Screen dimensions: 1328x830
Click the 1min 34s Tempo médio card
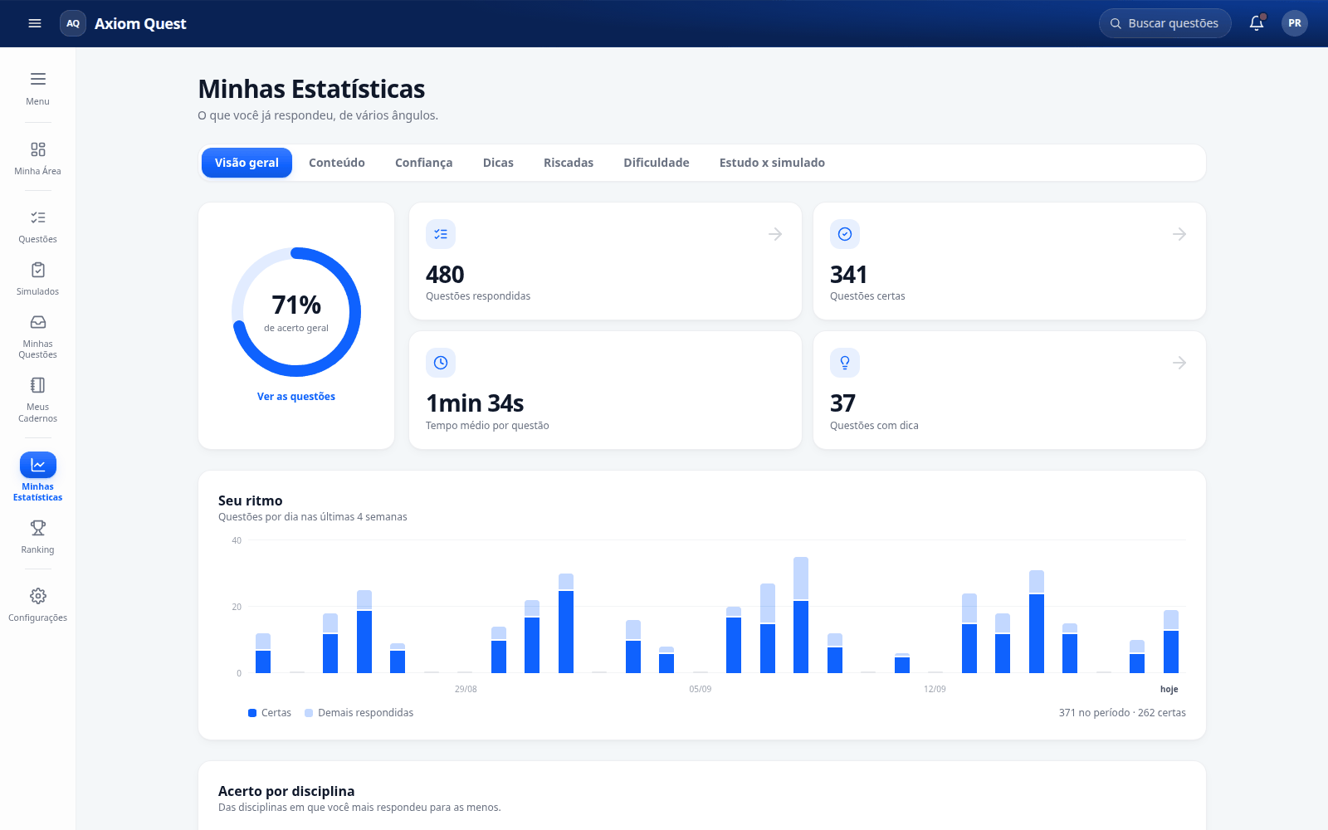(x=605, y=390)
